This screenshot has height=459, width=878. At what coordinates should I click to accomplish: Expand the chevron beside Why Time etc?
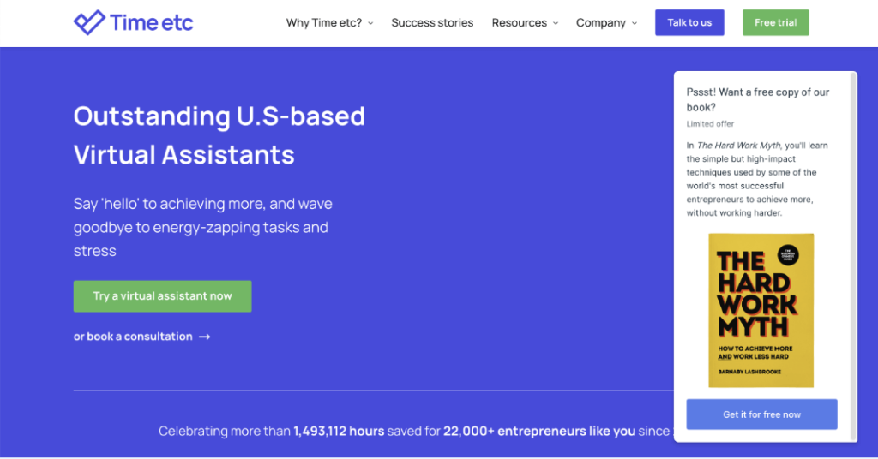(370, 24)
